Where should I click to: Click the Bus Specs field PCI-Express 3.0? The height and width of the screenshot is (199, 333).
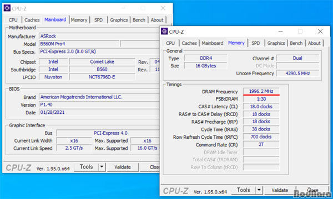pyautogui.click(x=99, y=51)
